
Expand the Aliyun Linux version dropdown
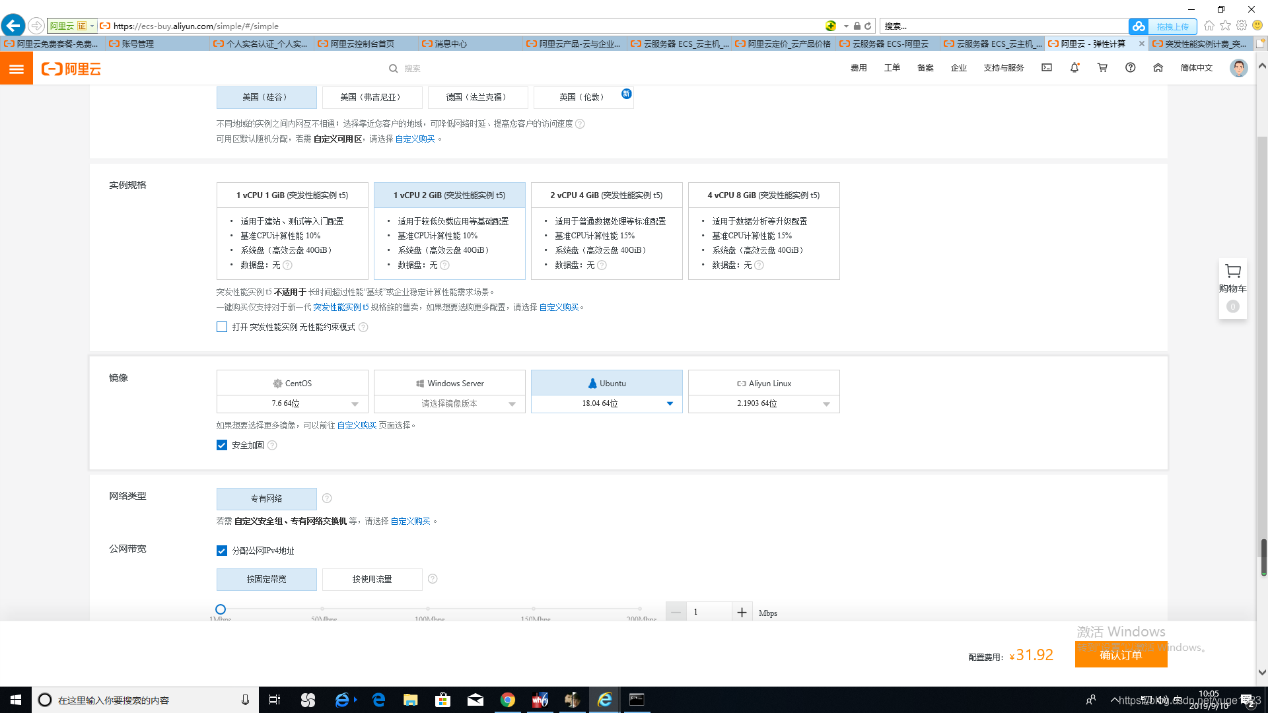point(825,403)
